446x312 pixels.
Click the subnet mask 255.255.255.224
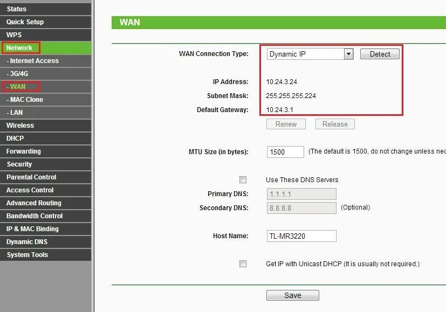point(291,96)
